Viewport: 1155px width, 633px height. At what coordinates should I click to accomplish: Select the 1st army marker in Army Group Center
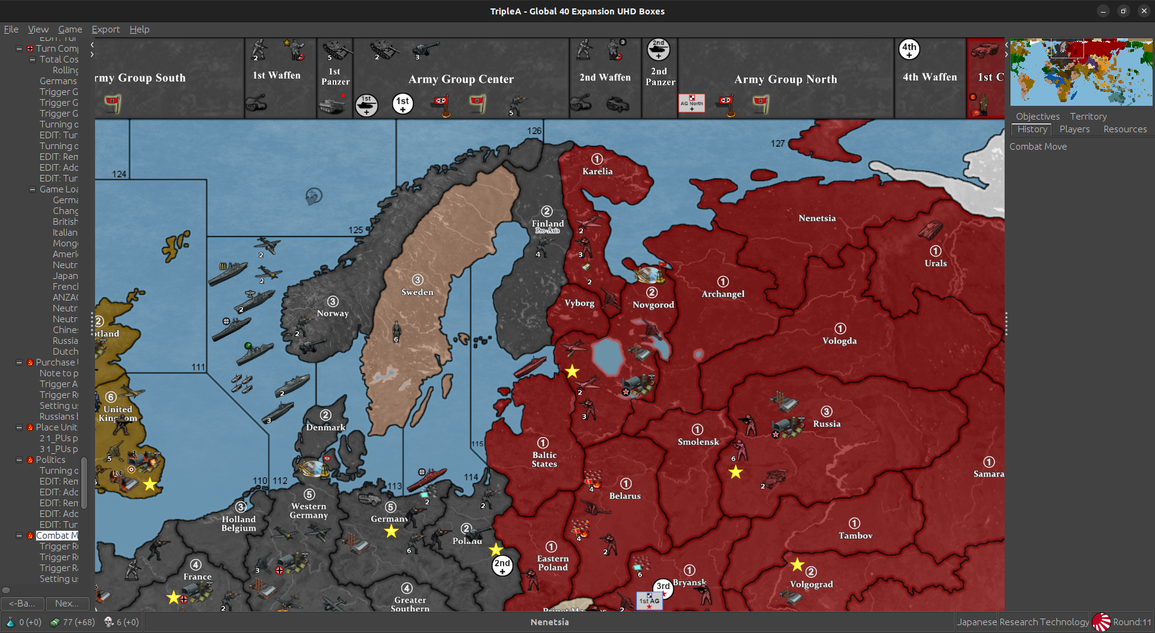tap(403, 103)
